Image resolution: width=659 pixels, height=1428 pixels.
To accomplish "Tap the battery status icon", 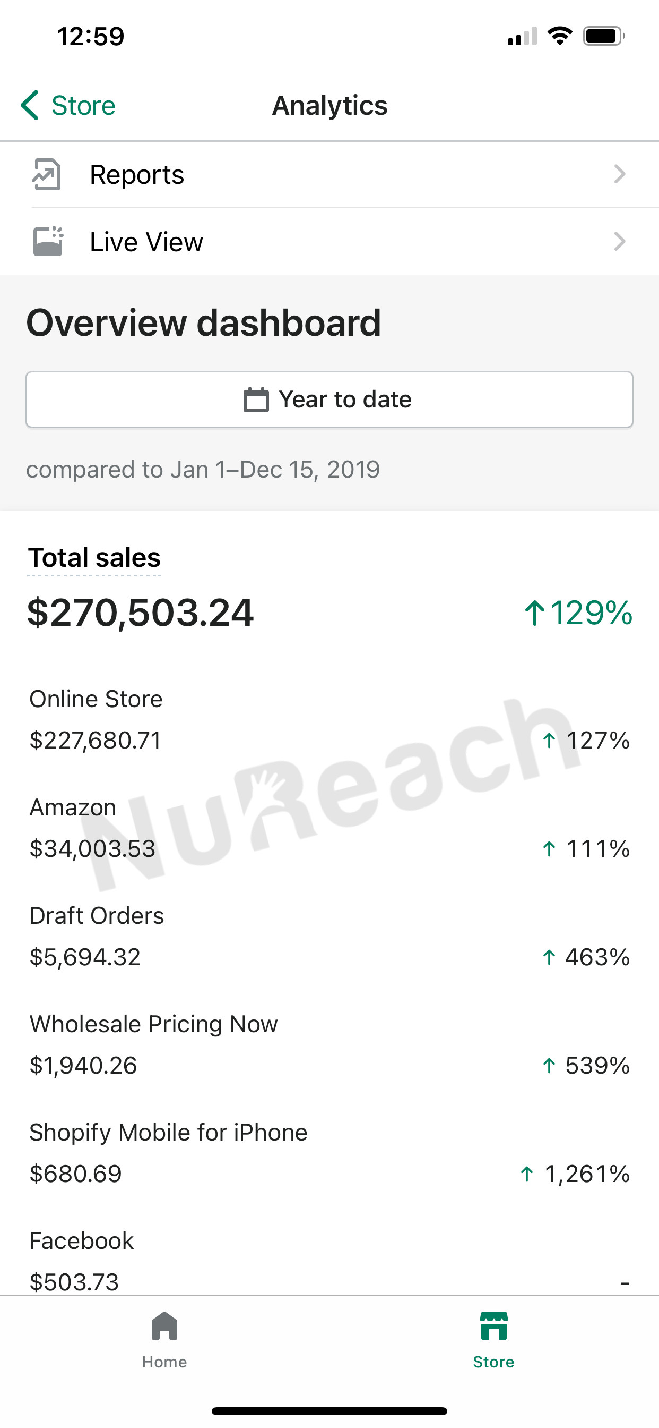I will (x=603, y=37).
